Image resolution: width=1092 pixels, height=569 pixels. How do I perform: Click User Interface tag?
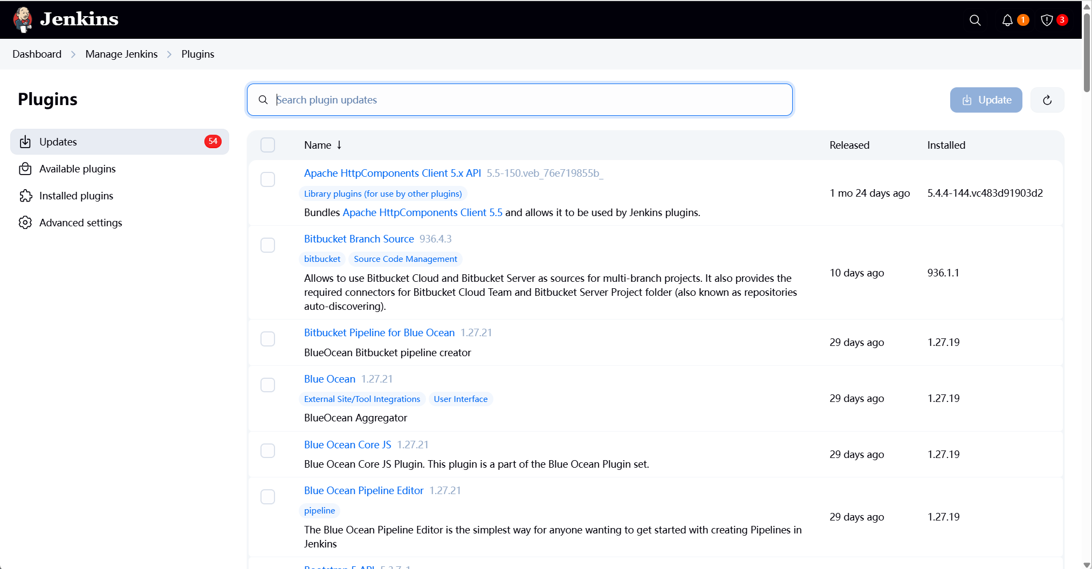[x=461, y=399]
